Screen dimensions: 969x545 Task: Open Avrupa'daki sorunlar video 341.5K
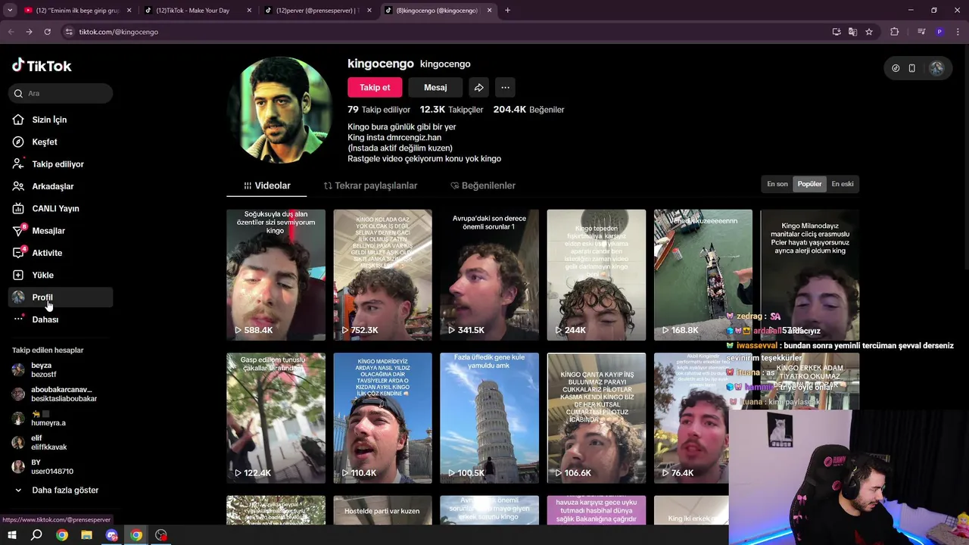pyautogui.click(x=489, y=275)
